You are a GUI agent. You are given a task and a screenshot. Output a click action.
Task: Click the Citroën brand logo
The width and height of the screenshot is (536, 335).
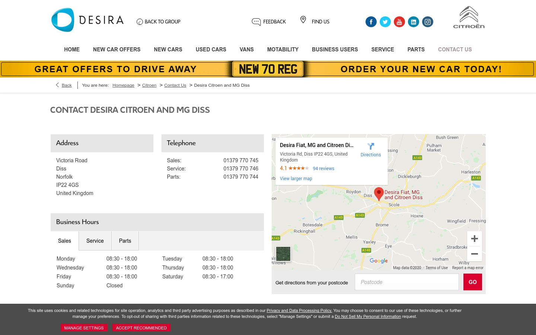pyautogui.click(x=469, y=17)
